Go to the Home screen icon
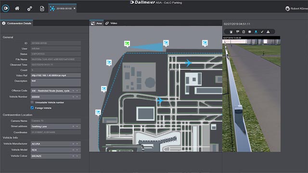308x173 pixels. pos(17,9)
